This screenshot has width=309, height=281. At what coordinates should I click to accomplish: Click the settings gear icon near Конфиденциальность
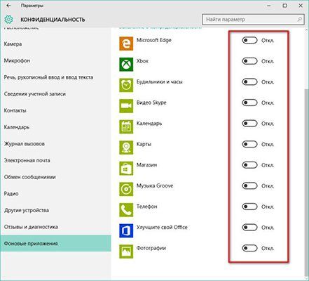(x=8, y=20)
